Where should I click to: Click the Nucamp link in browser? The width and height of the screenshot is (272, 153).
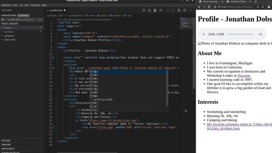click(x=244, y=76)
